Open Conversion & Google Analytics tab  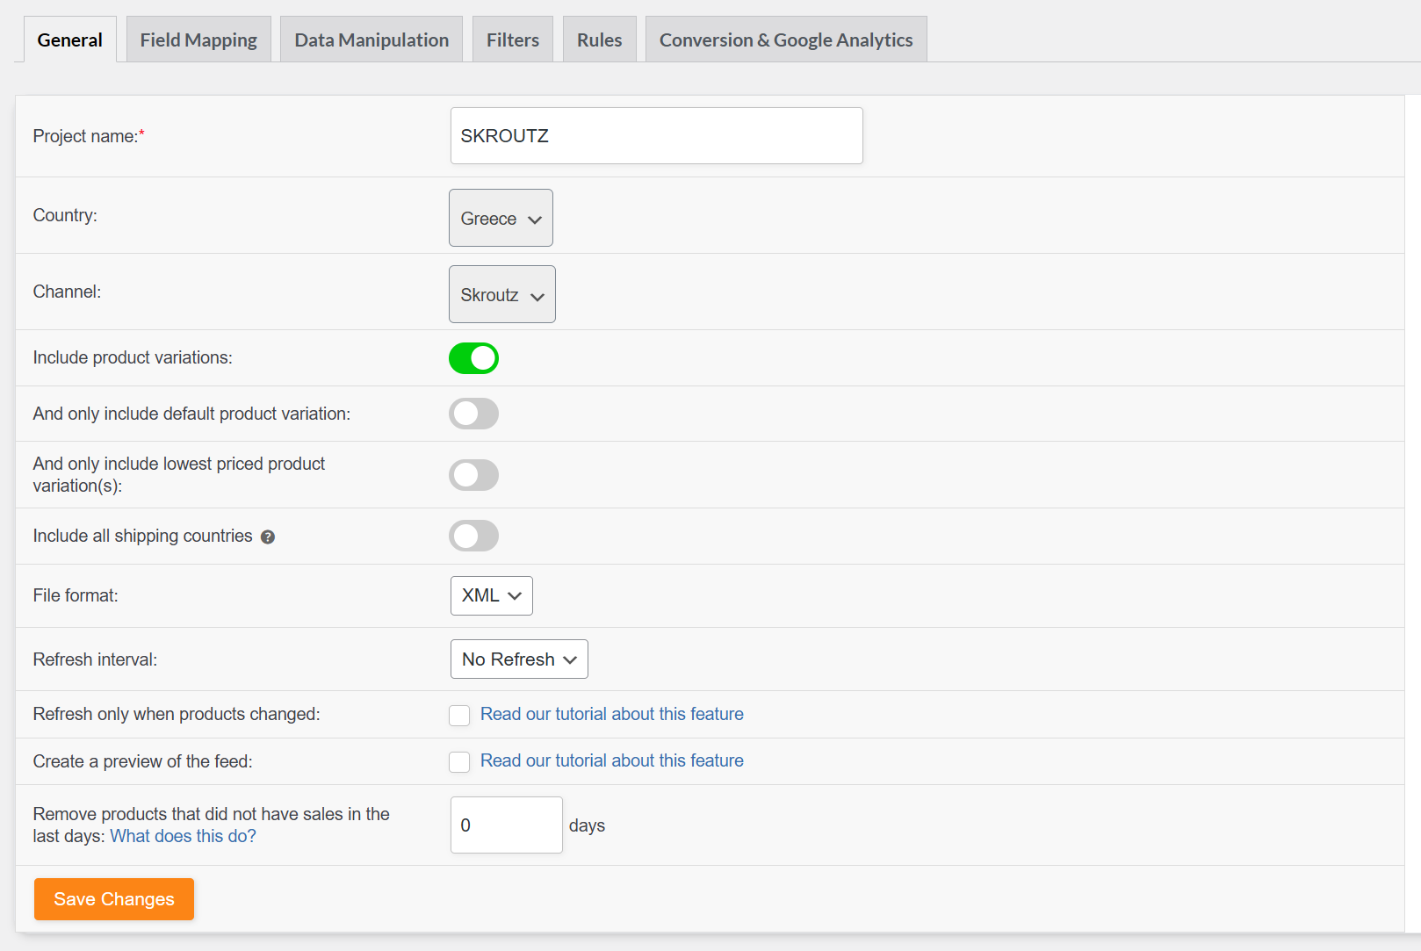[786, 40]
